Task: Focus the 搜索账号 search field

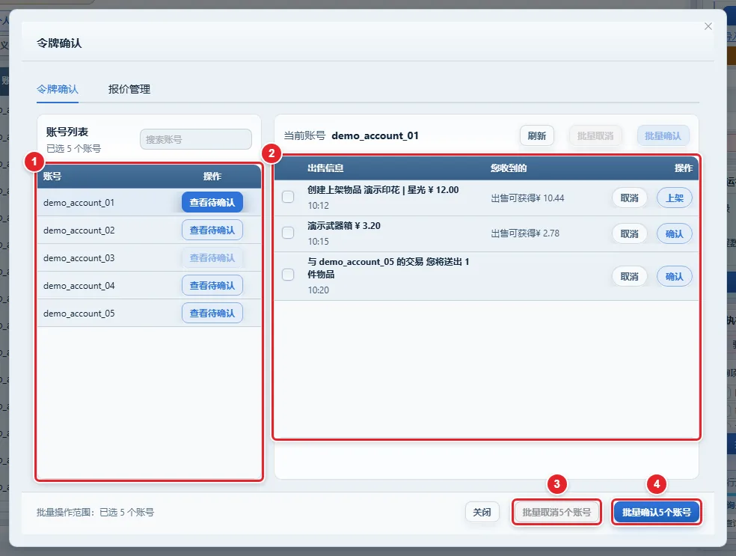Action: click(196, 139)
